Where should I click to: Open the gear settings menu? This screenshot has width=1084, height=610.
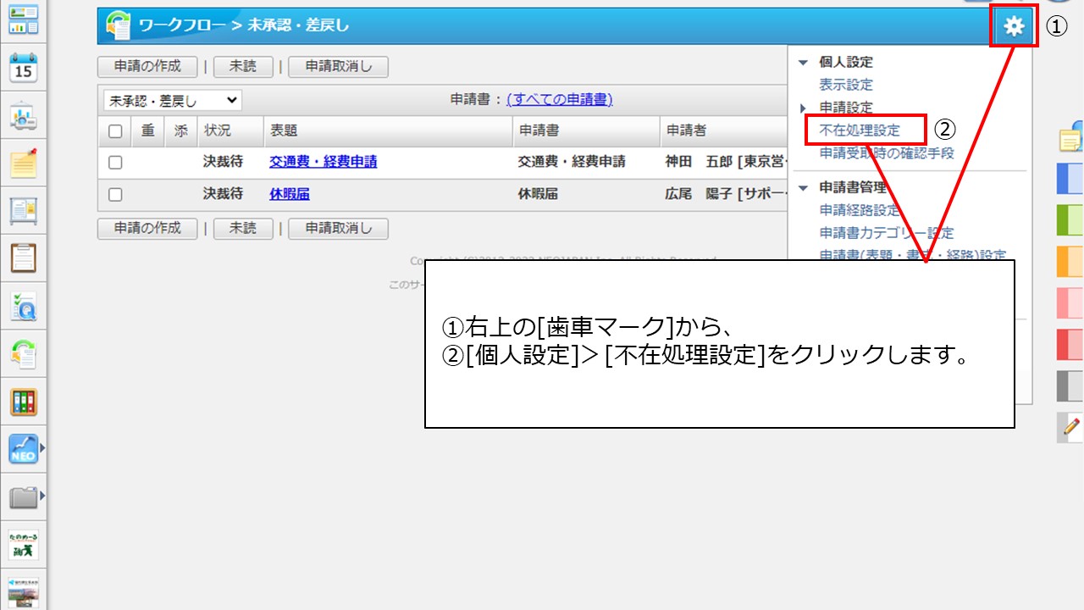click(x=1013, y=27)
